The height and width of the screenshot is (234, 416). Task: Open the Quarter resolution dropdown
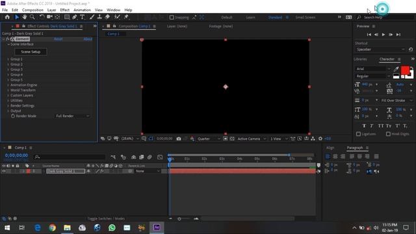(209, 138)
